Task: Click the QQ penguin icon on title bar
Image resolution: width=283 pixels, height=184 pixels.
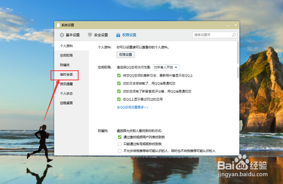Action: click(x=58, y=25)
